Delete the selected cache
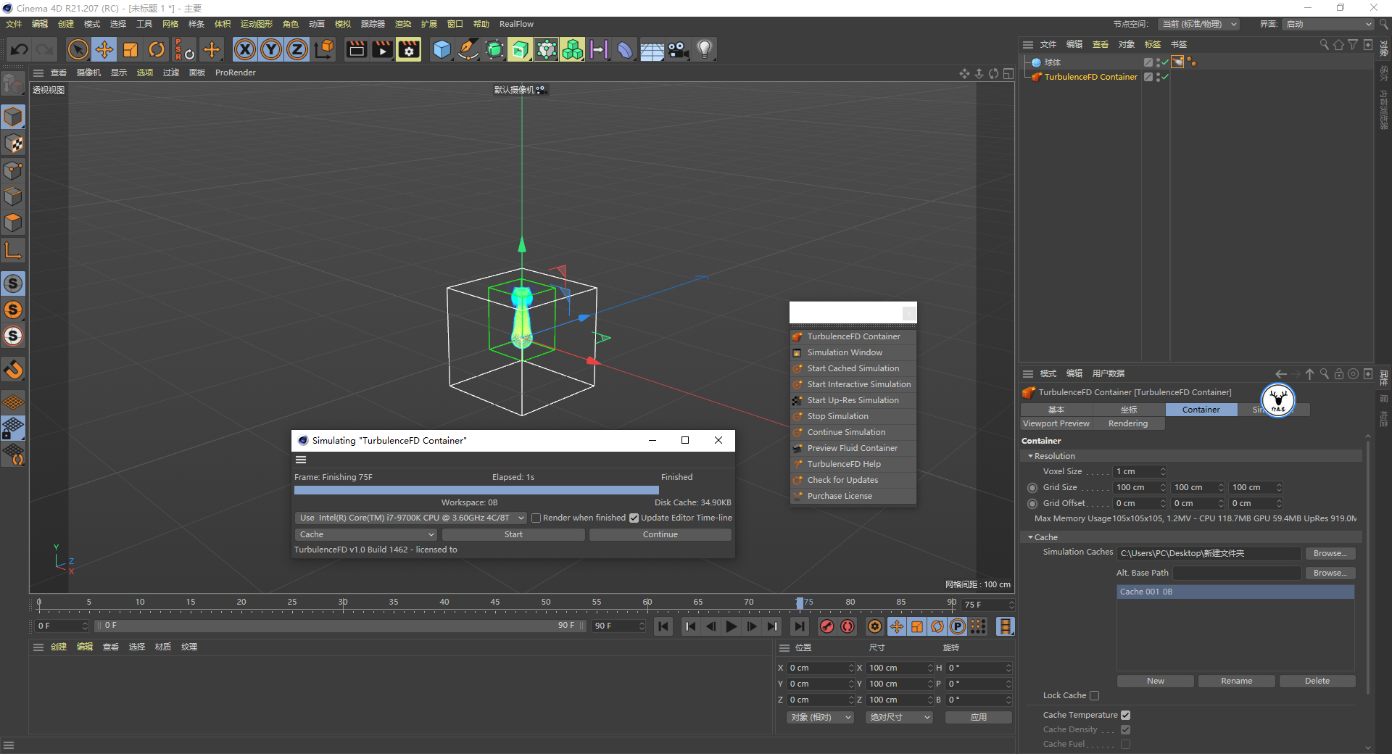 pos(1317,681)
